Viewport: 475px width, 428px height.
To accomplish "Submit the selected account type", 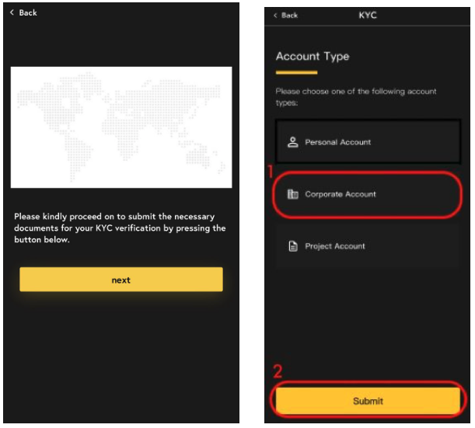I will [x=368, y=401].
